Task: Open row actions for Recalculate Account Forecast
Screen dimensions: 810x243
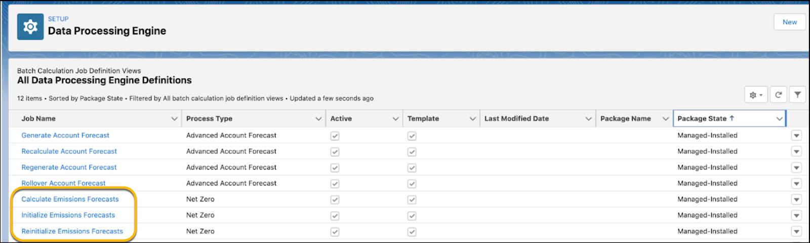Action: [796, 151]
